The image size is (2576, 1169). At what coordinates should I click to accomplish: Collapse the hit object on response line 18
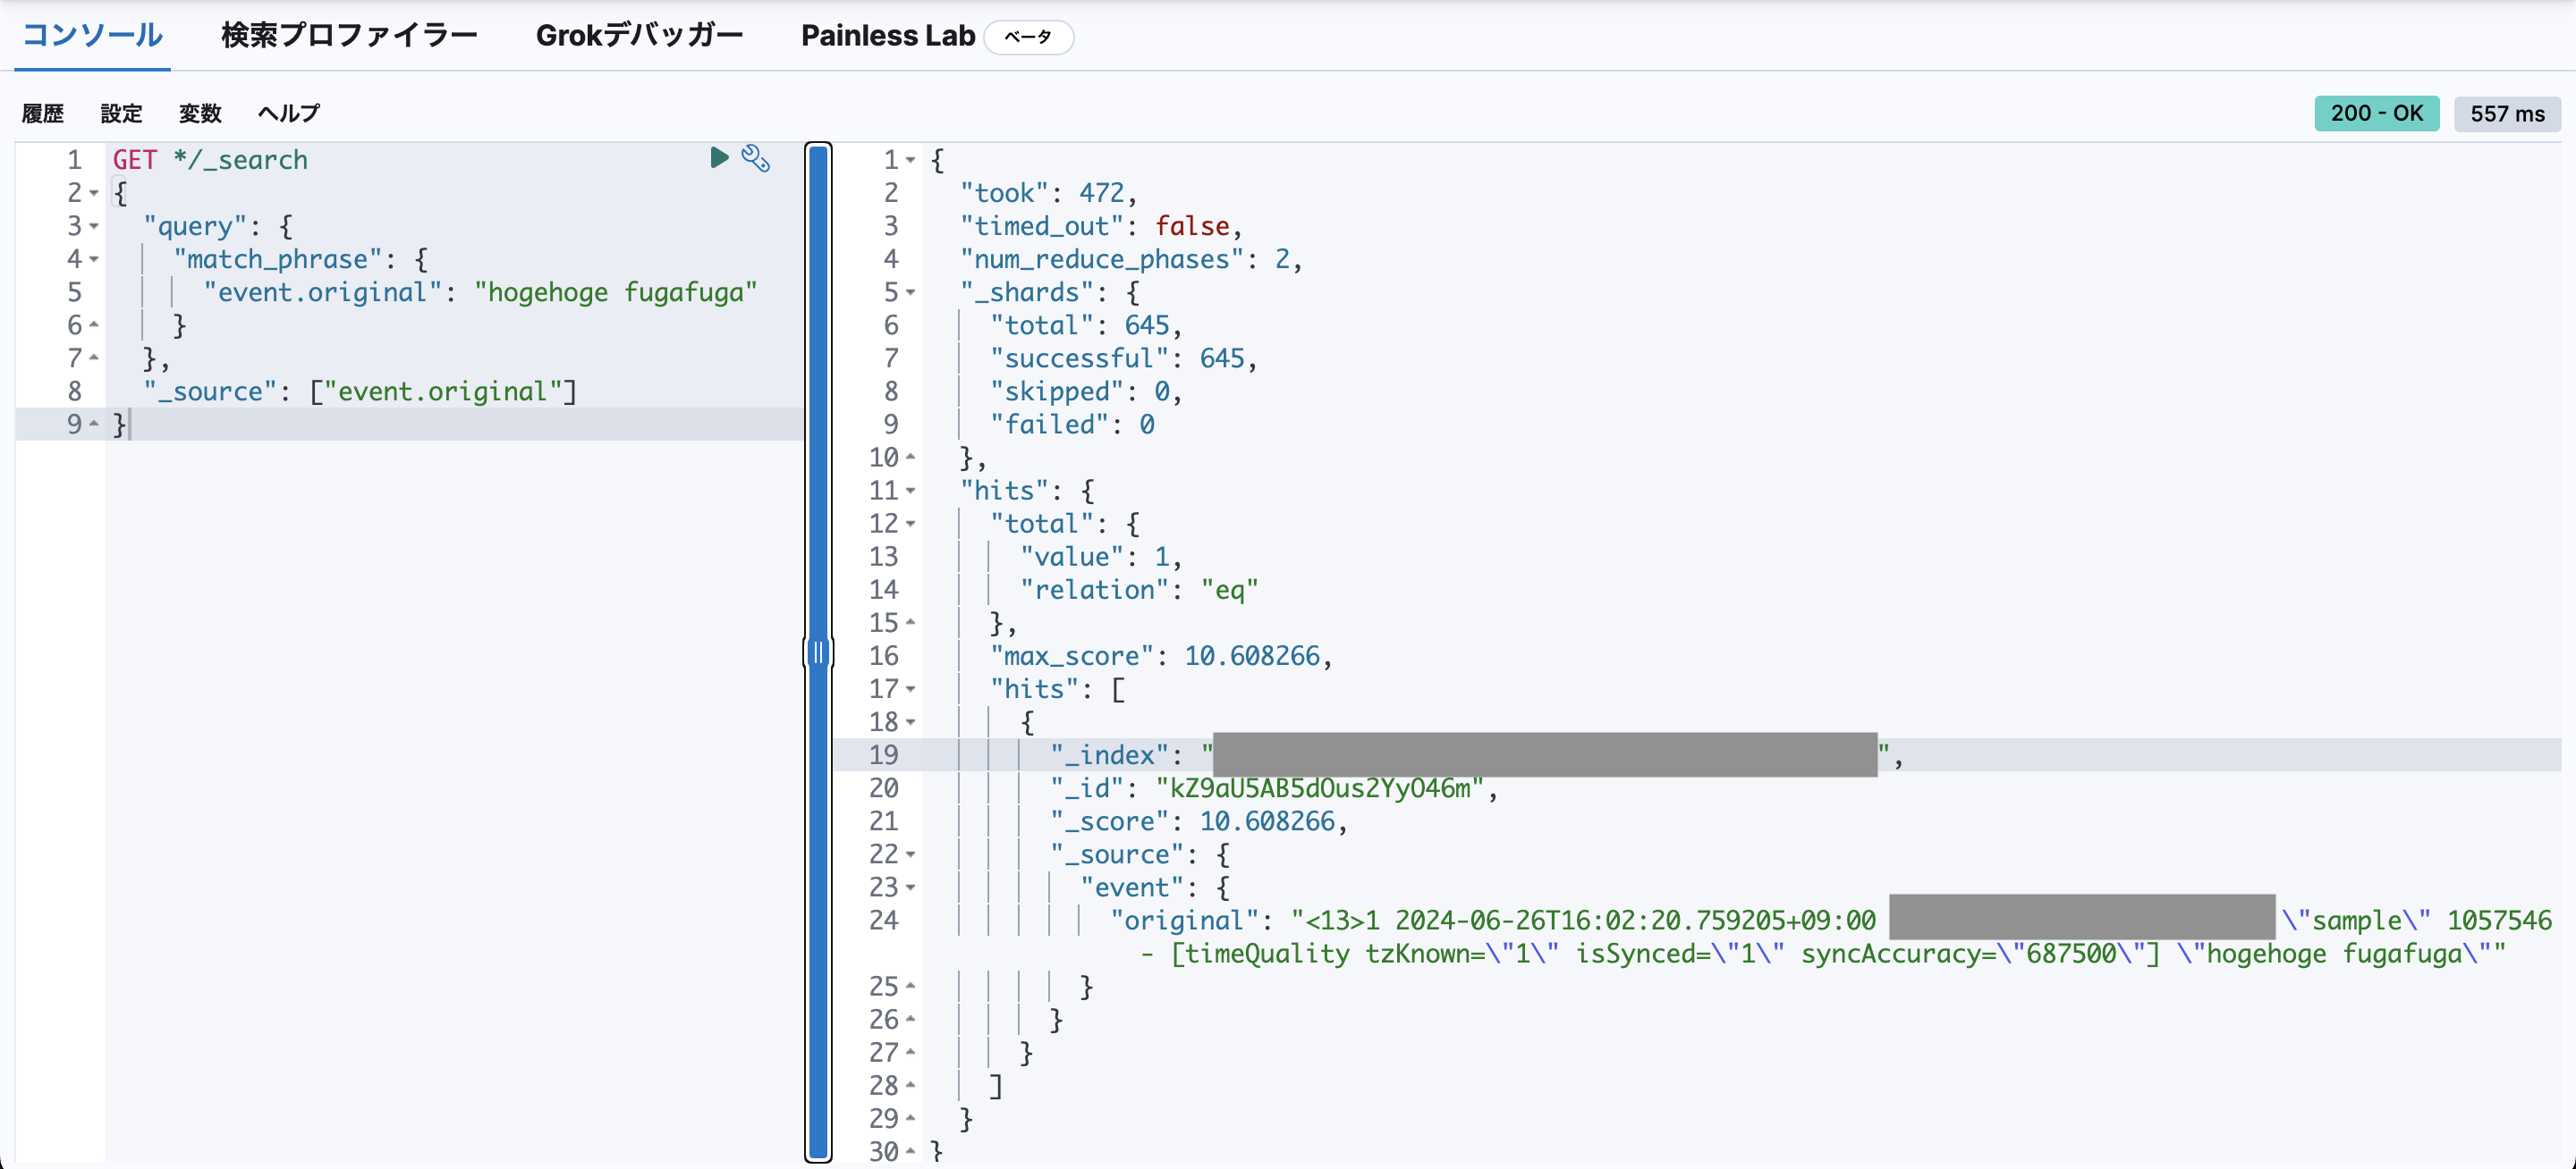coord(911,721)
